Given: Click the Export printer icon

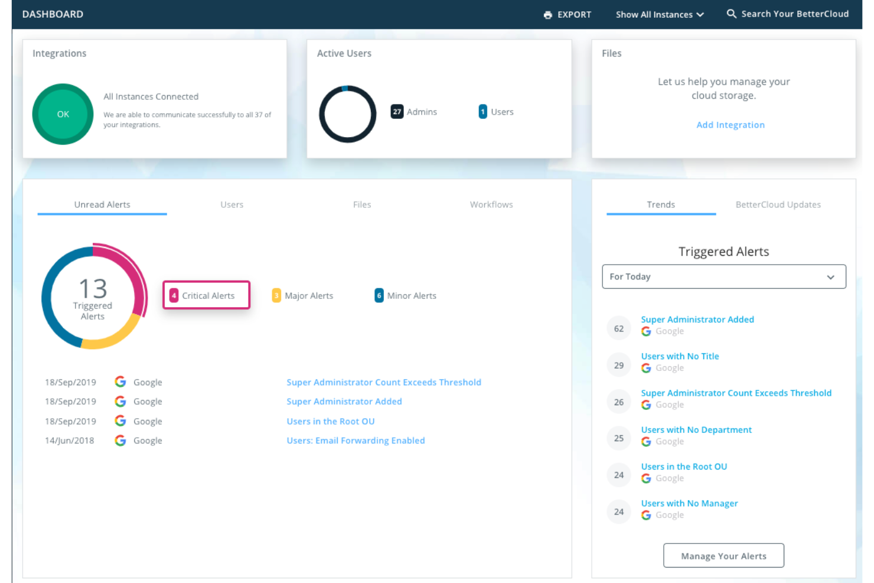Looking at the screenshot, I should click(548, 14).
